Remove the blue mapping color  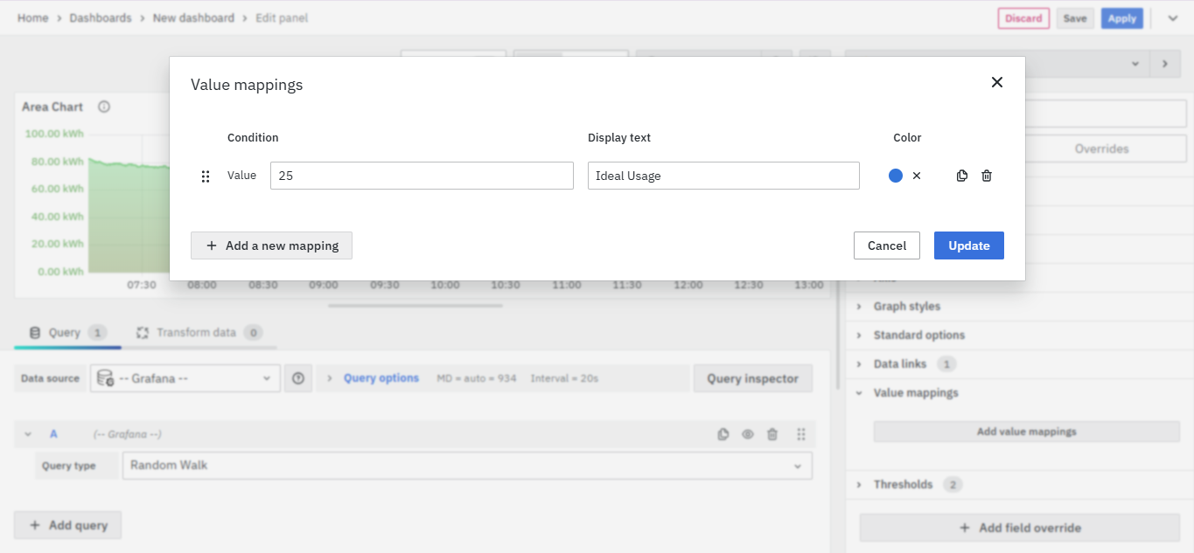pyautogui.click(x=917, y=176)
